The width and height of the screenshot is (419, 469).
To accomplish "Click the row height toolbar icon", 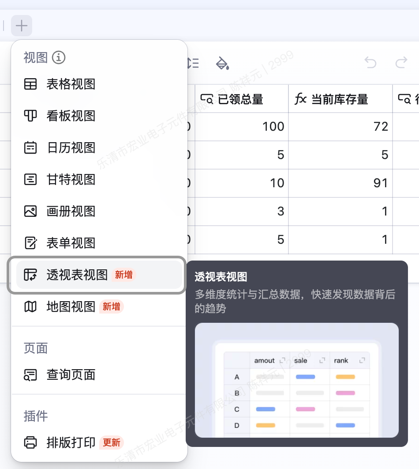I will pyautogui.click(x=194, y=63).
